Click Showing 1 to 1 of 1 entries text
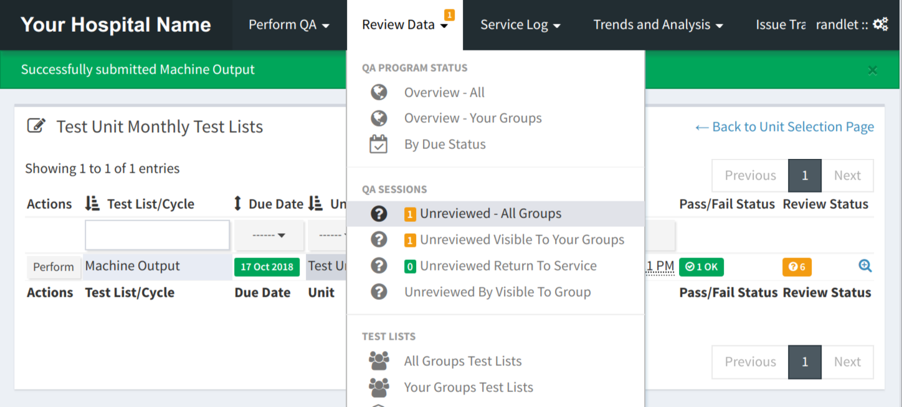Screen dimensions: 902x407 [102, 168]
